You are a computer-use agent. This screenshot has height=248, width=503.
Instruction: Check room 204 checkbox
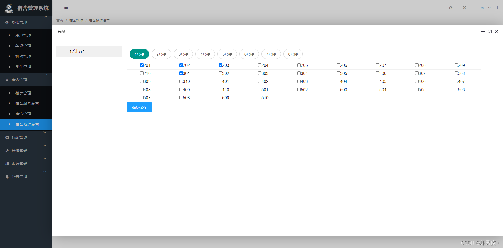260,65
